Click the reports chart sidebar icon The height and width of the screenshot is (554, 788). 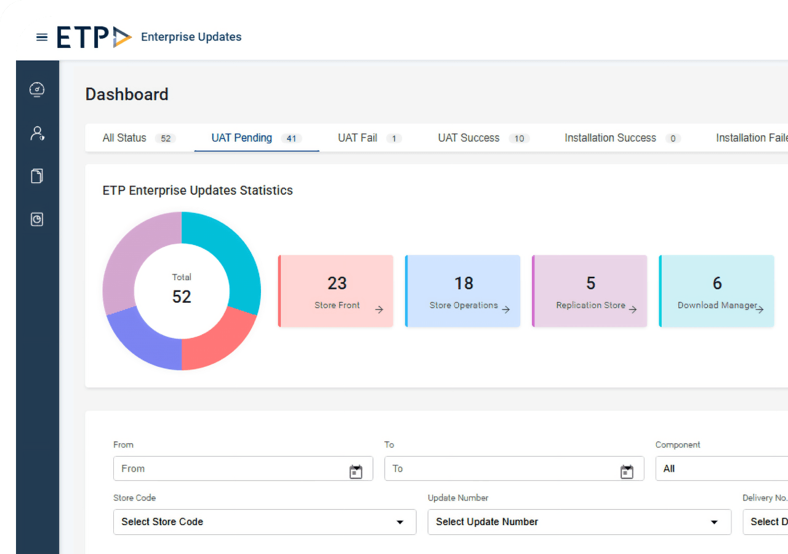pos(37,220)
